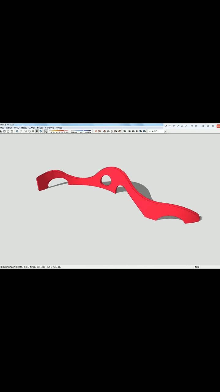This screenshot has height=392, width=220.
Task: Choose the circle annotation tool
Action: pyautogui.click(x=174, y=126)
